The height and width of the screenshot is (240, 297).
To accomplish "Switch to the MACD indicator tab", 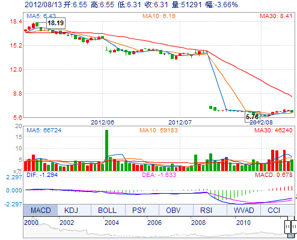I will click(x=40, y=210).
